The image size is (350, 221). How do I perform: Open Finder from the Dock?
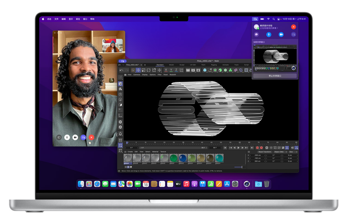81,184
